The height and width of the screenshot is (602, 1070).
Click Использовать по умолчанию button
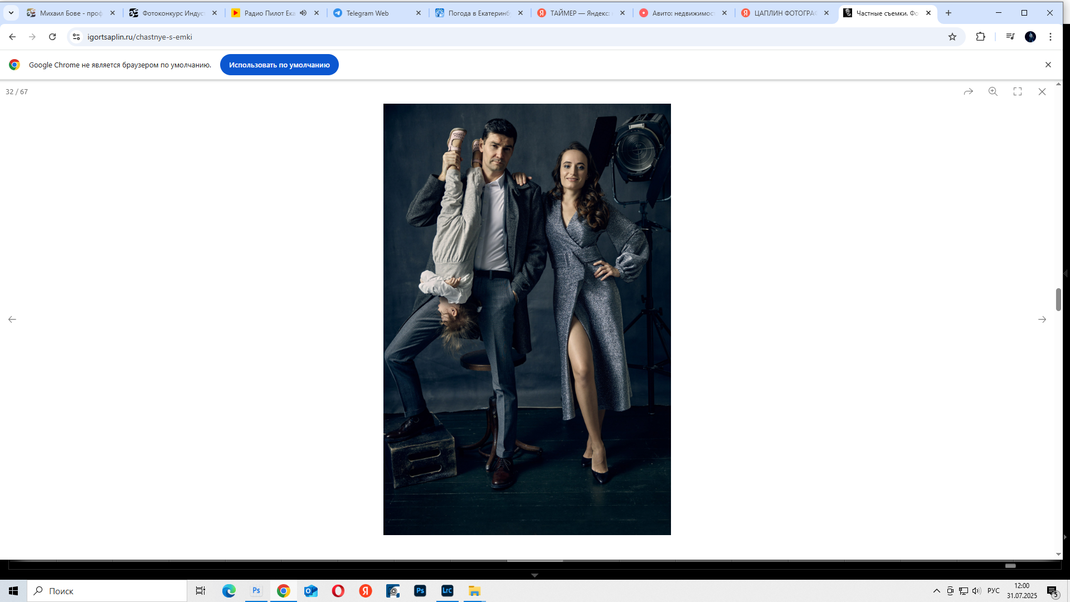click(x=279, y=65)
